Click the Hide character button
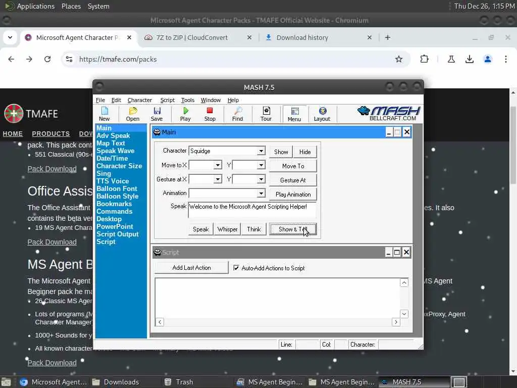The image size is (517, 388). point(305,152)
